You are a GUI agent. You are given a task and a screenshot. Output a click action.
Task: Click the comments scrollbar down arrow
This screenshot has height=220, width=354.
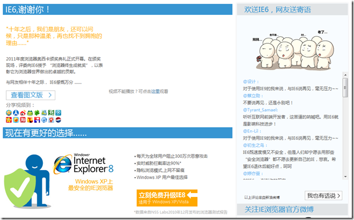point(345,177)
